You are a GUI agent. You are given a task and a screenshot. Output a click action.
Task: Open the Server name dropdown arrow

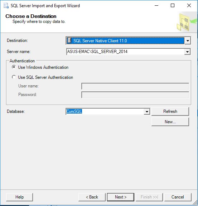click(187, 52)
